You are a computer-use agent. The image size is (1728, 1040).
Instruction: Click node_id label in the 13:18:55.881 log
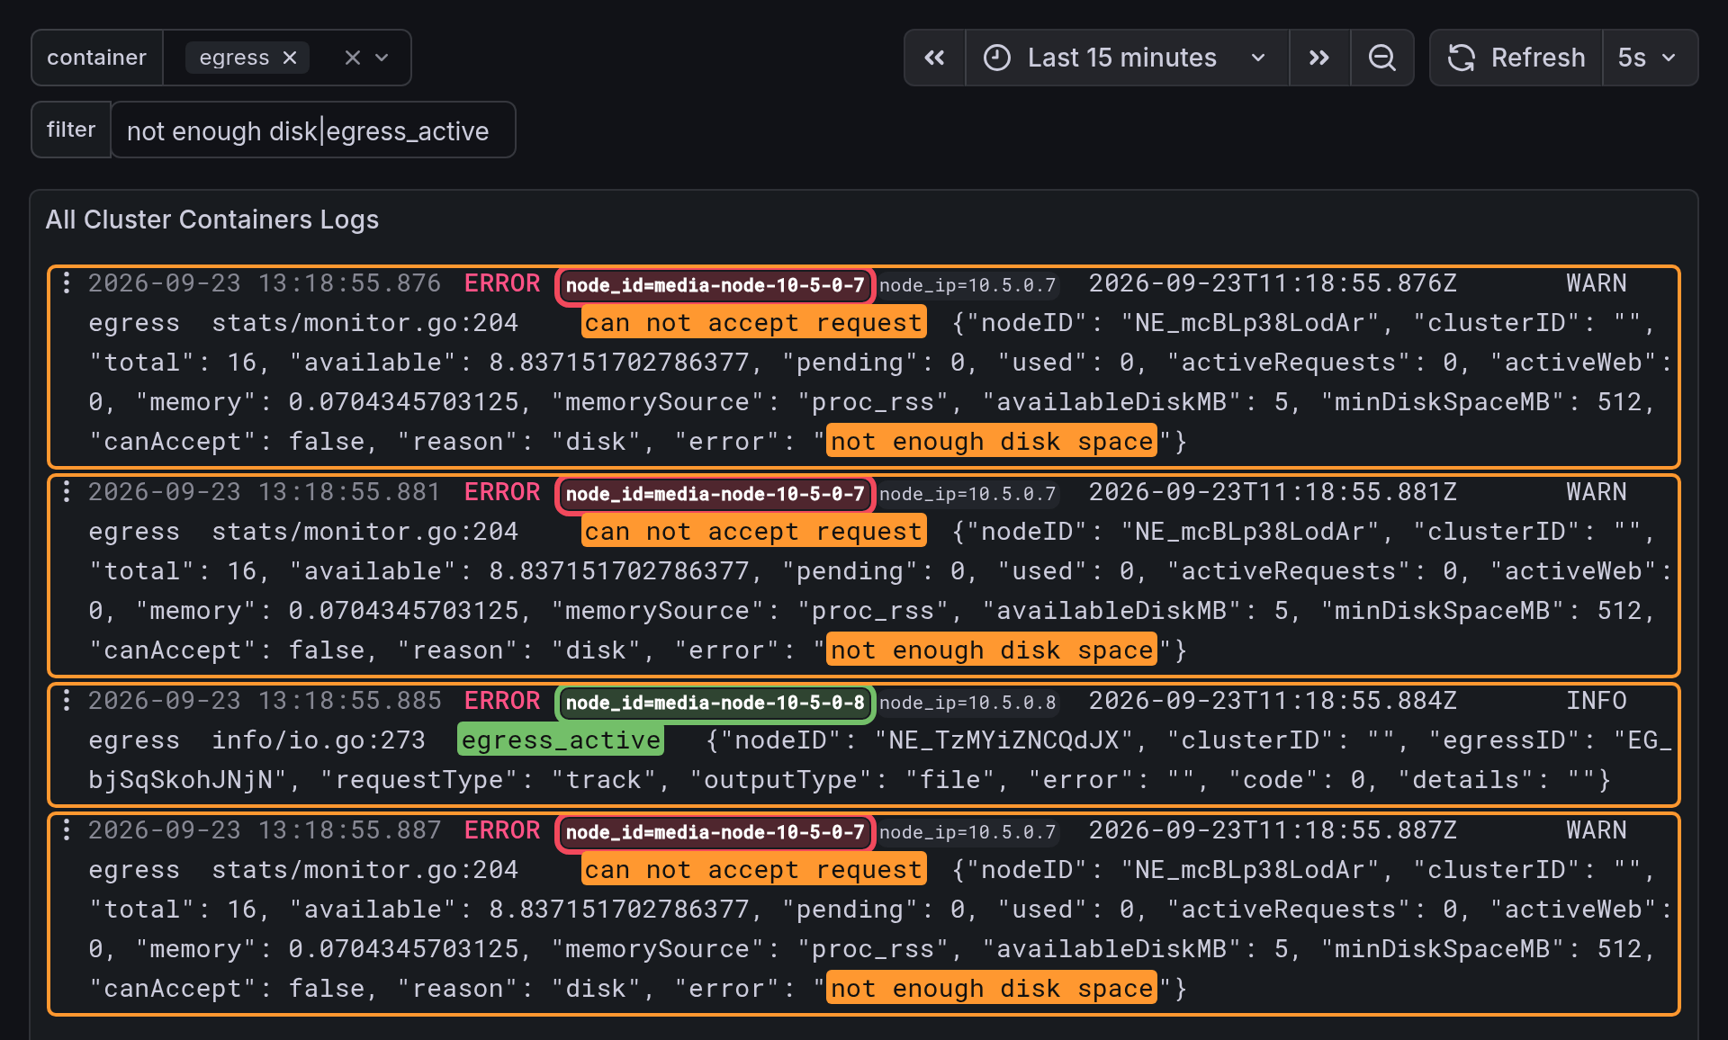click(715, 494)
